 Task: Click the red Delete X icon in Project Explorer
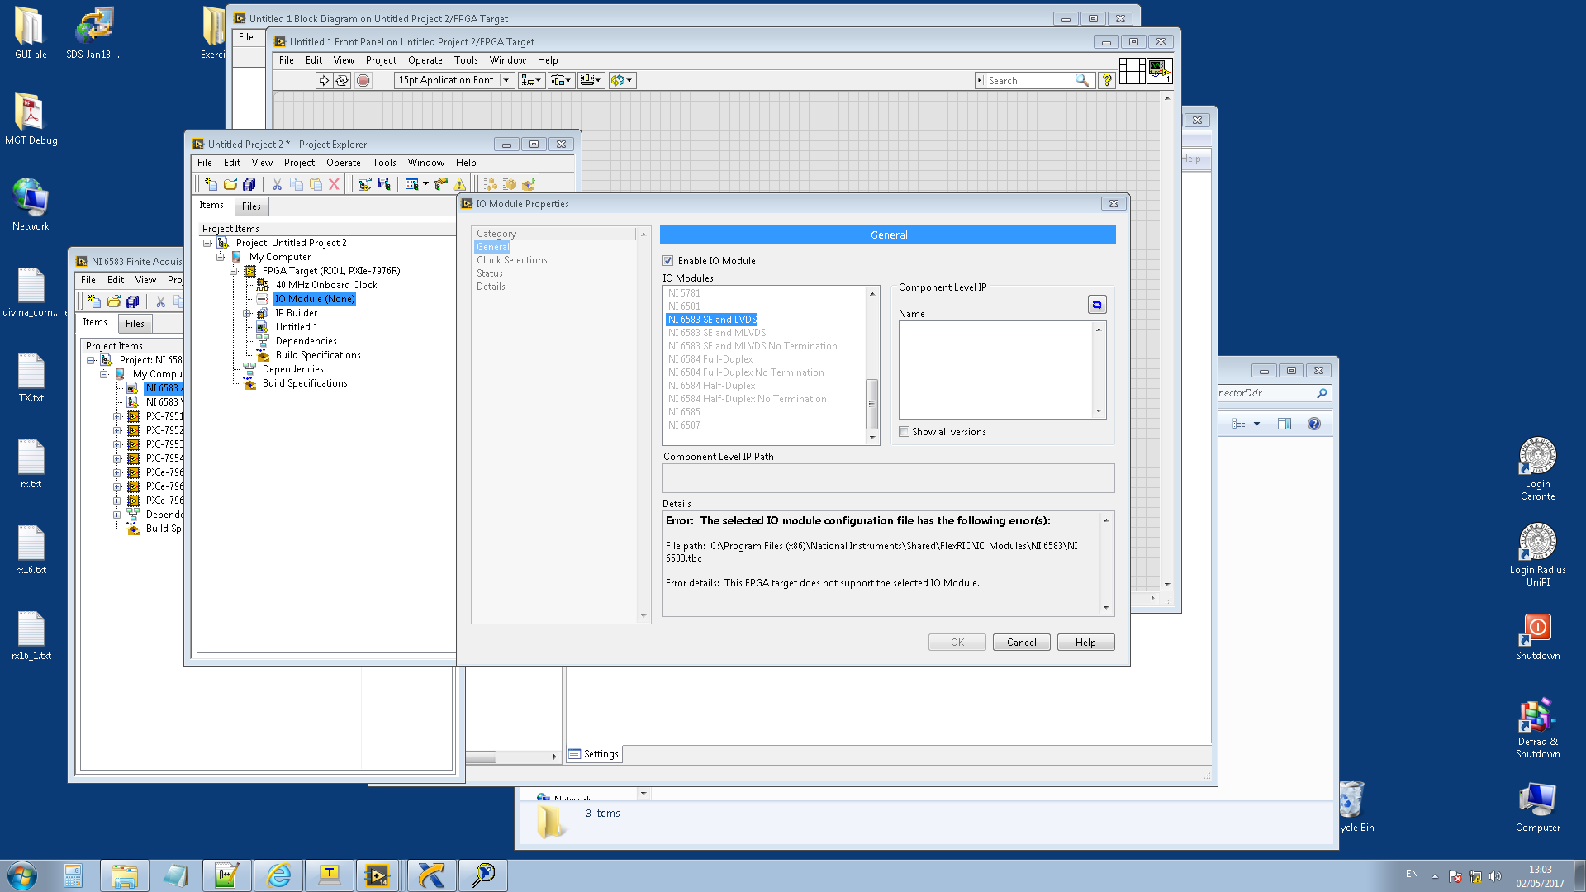[x=334, y=184]
